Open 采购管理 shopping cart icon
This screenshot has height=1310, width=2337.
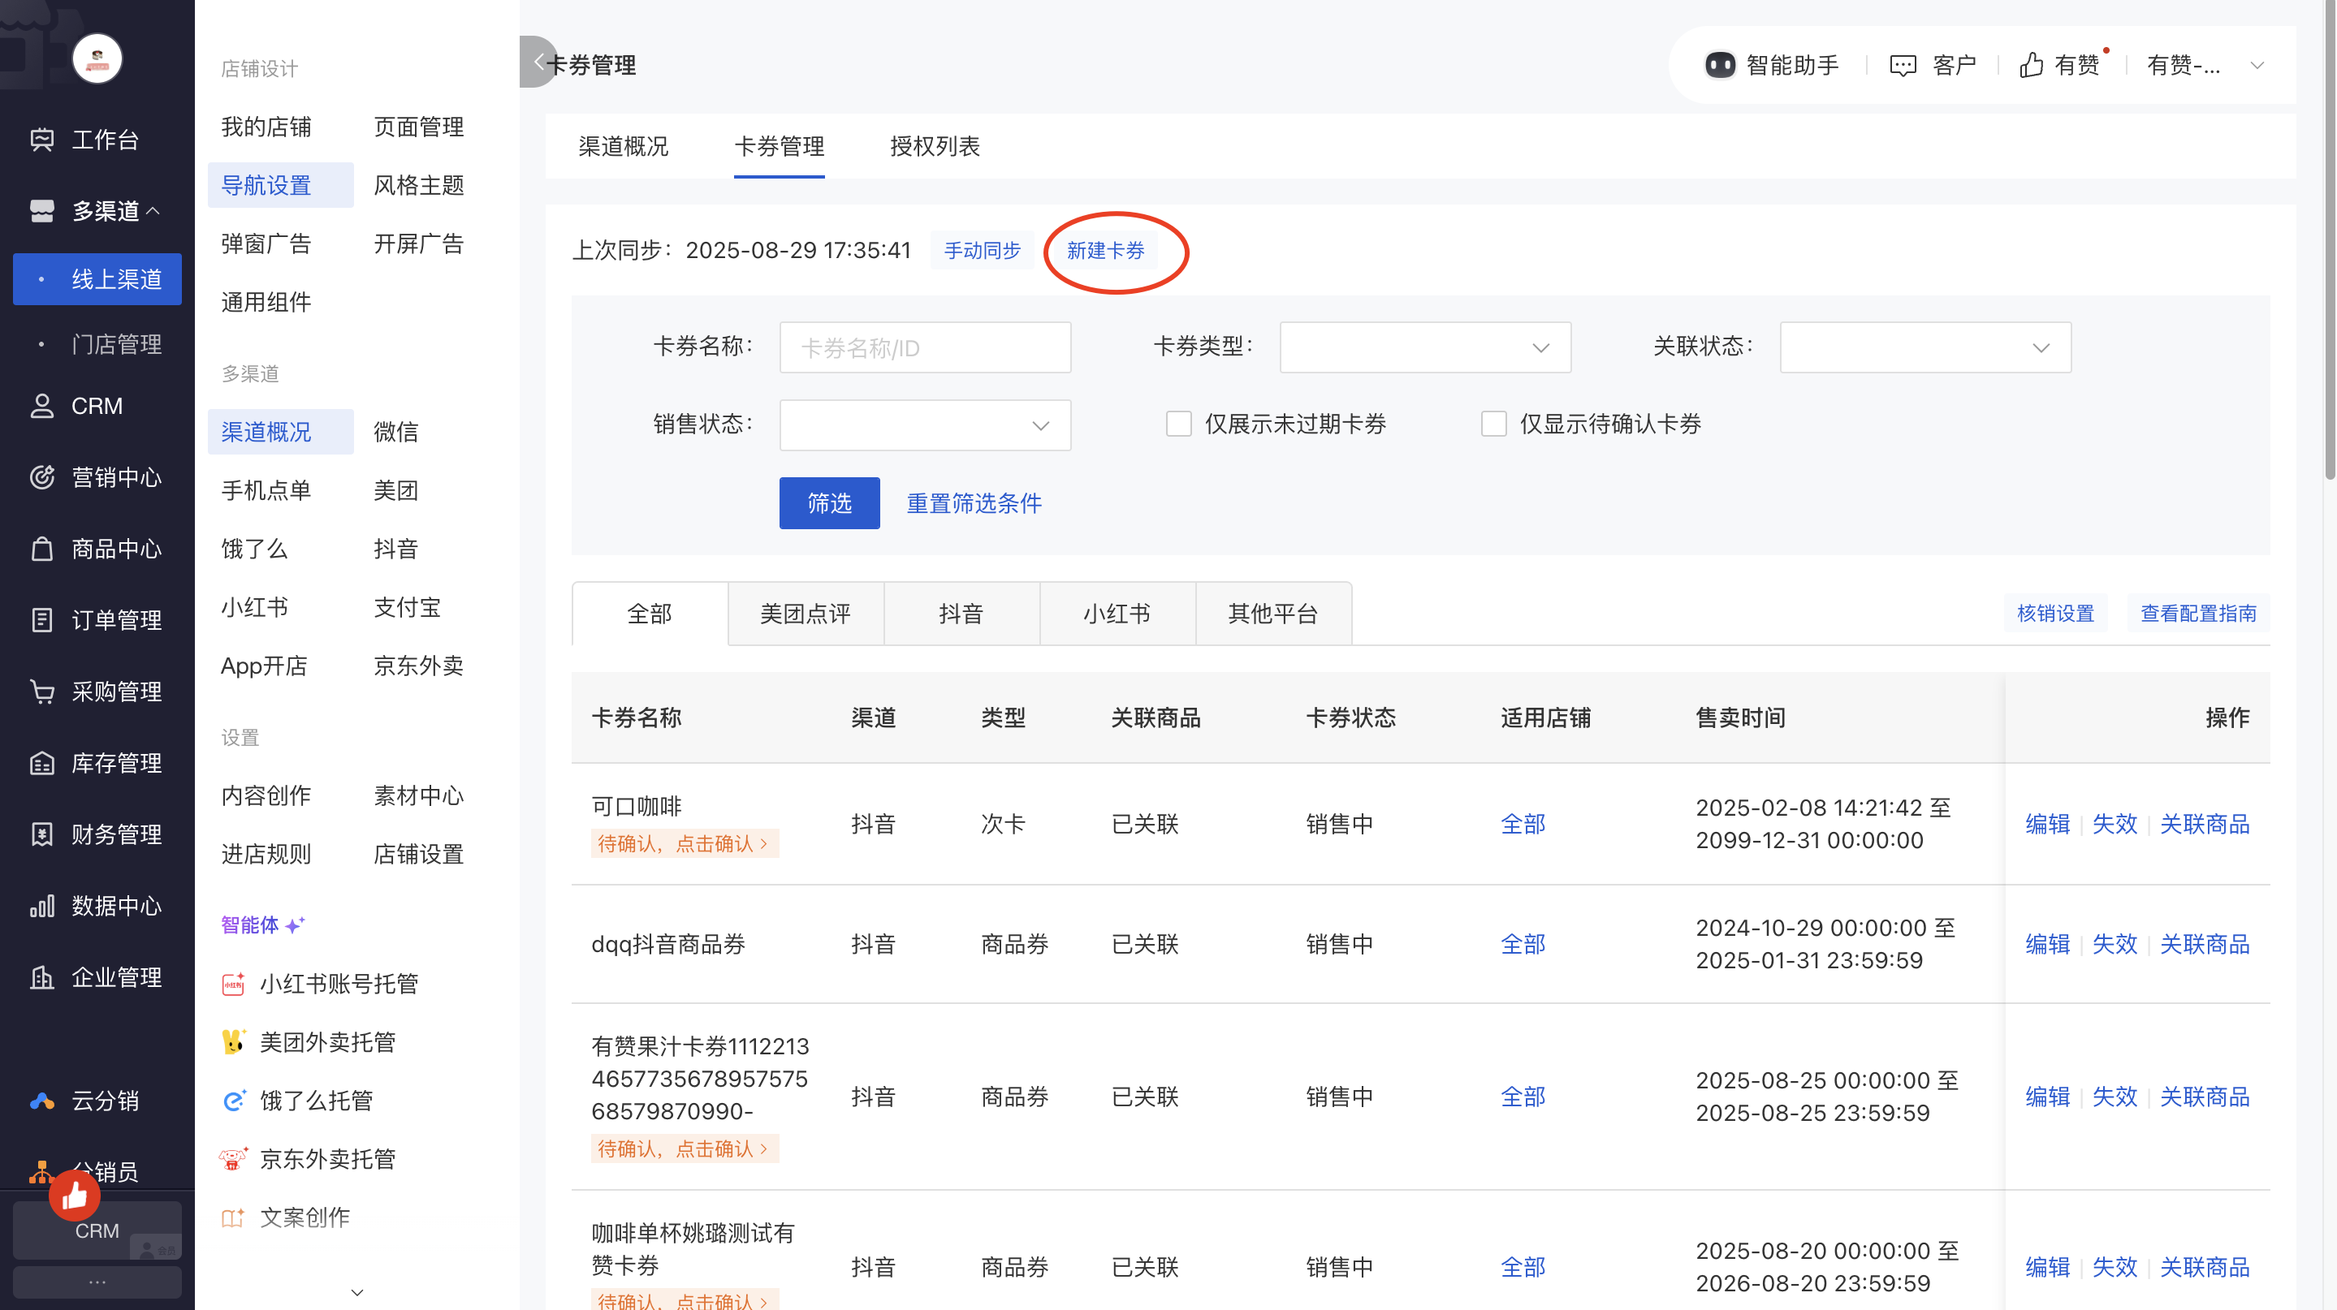(x=41, y=692)
